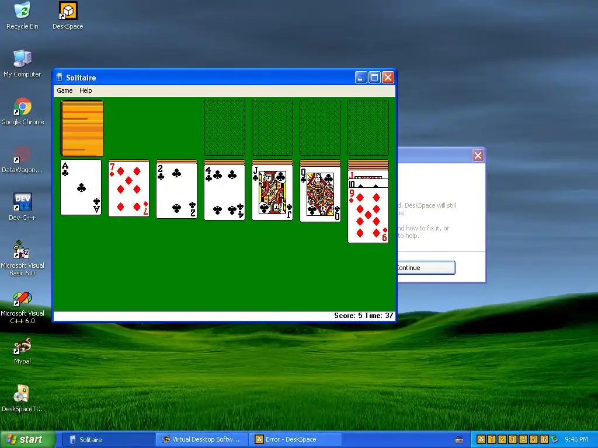Viewport: 598px width, 448px height.
Task: Select the 2 of clubs card
Action: tap(176, 190)
